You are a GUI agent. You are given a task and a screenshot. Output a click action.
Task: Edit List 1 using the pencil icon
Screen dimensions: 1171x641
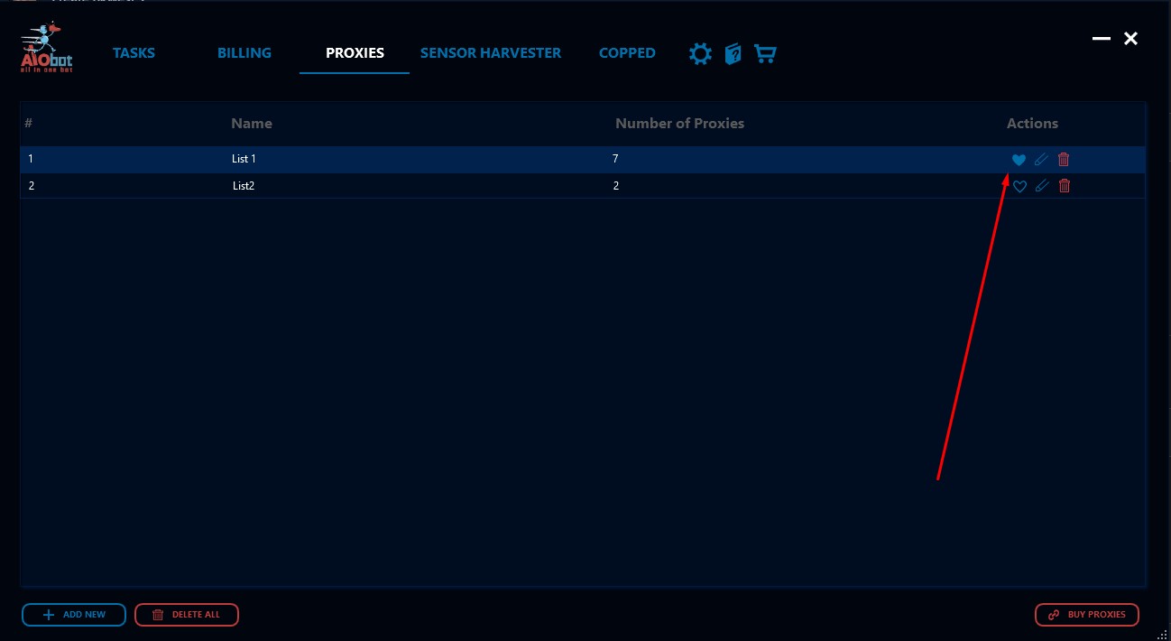(1041, 160)
